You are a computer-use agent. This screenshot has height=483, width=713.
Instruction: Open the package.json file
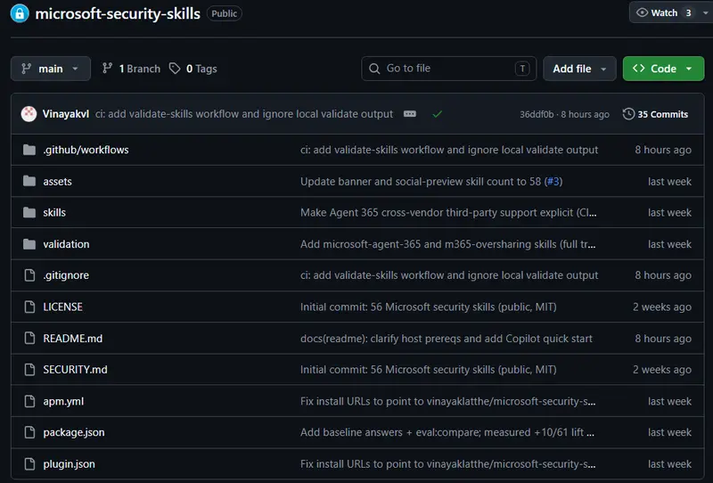pyautogui.click(x=74, y=432)
